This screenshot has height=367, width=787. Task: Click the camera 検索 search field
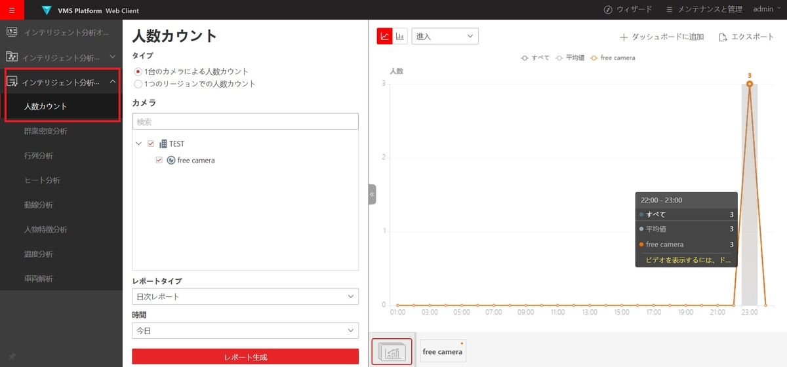pyautogui.click(x=245, y=121)
